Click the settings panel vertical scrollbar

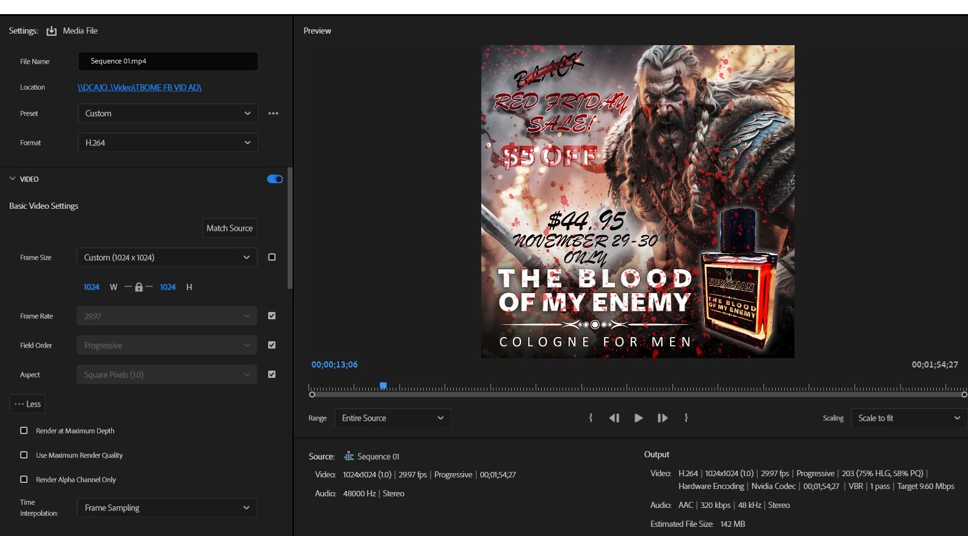290,228
